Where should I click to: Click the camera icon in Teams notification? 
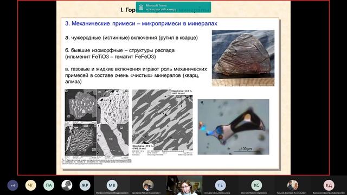tap(141, 7)
